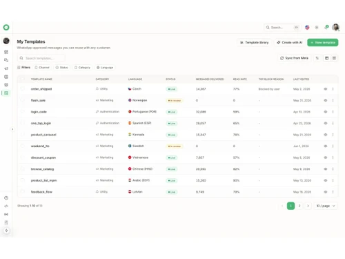Click the sort arrows icon button

pos(317,58)
